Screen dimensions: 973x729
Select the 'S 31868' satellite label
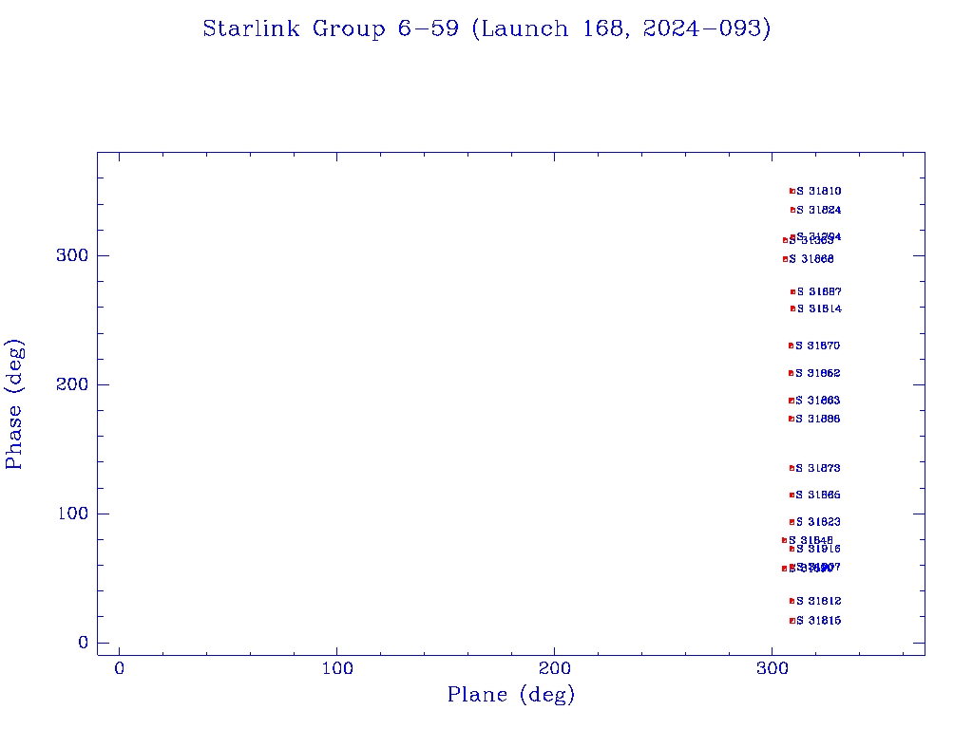(811, 259)
